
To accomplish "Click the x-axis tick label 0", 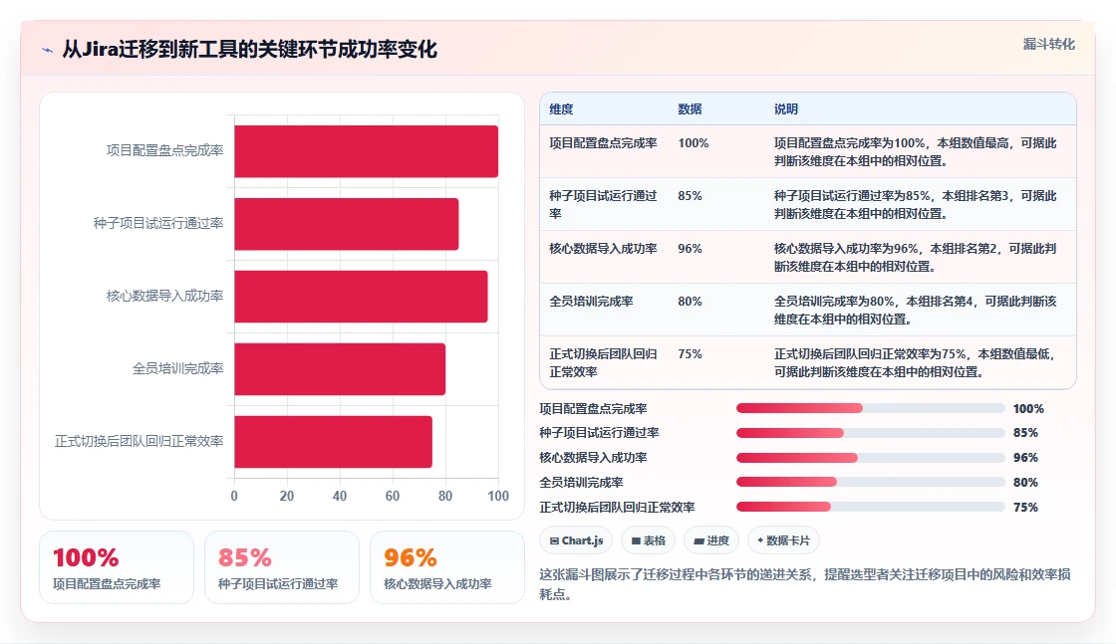I will click(x=234, y=496).
